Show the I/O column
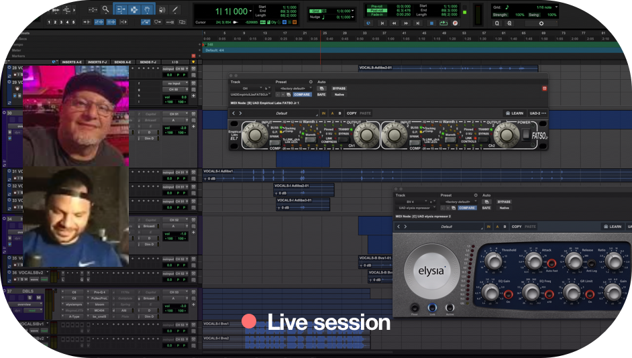 pyautogui.click(x=175, y=62)
